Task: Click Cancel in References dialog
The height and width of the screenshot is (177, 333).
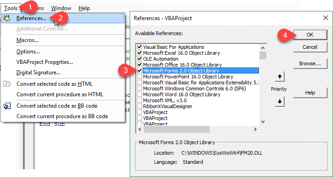Action: 310,47
